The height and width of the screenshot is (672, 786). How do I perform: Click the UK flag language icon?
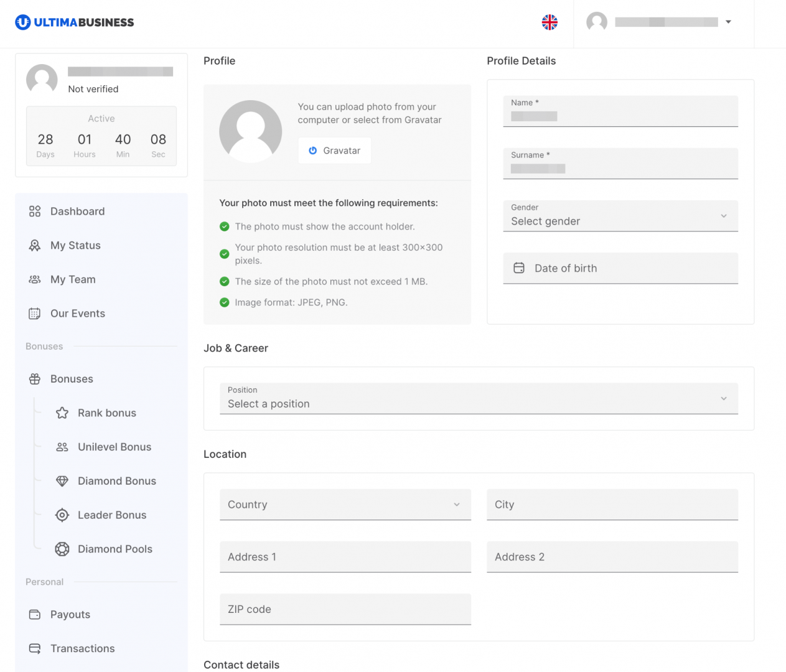[550, 22]
